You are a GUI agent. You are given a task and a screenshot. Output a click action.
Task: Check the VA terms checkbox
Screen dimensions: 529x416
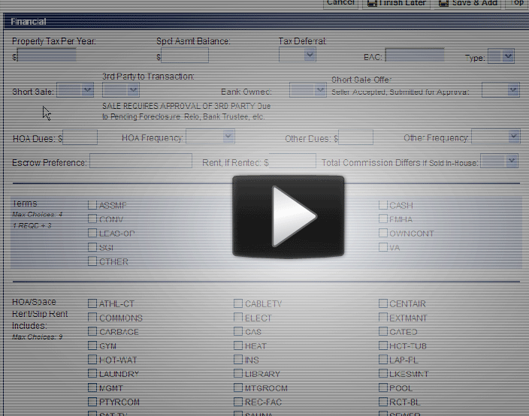click(x=383, y=247)
